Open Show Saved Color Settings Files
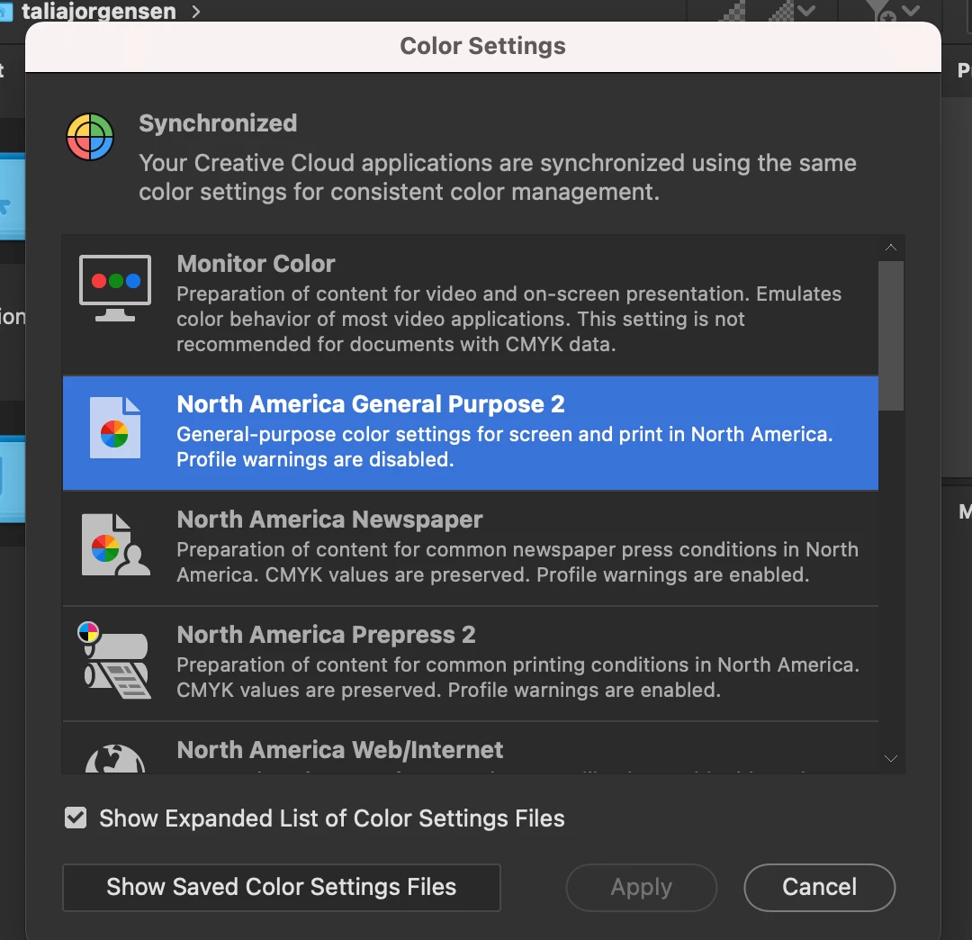 point(282,887)
